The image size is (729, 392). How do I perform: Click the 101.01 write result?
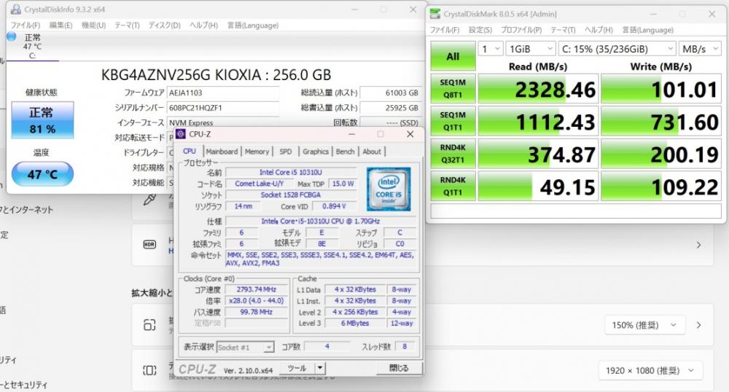tap(660, 89)
